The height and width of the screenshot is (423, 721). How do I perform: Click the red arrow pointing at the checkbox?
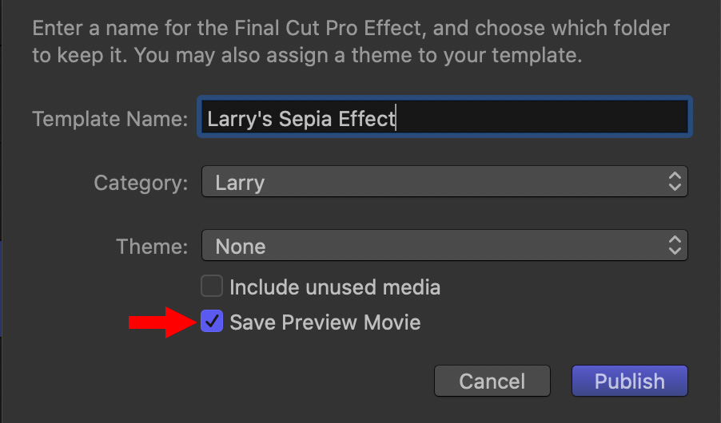163,322
